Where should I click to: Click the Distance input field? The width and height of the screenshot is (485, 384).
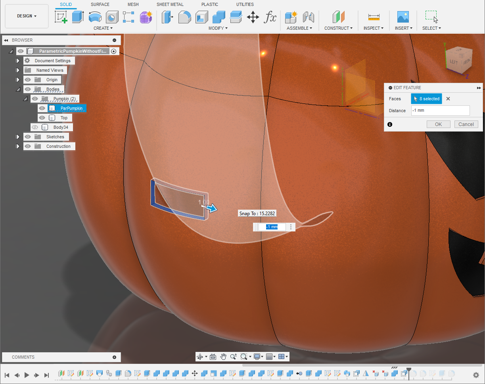click(440, 111)
